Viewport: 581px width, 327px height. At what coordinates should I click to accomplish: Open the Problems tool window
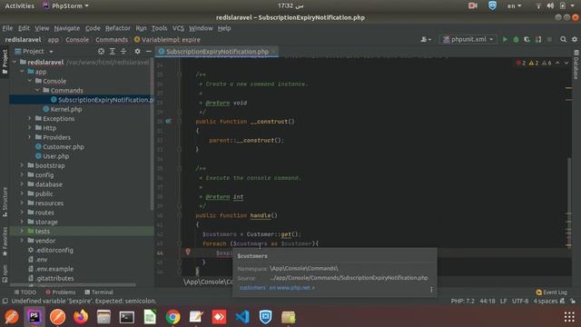pos(61,292)
